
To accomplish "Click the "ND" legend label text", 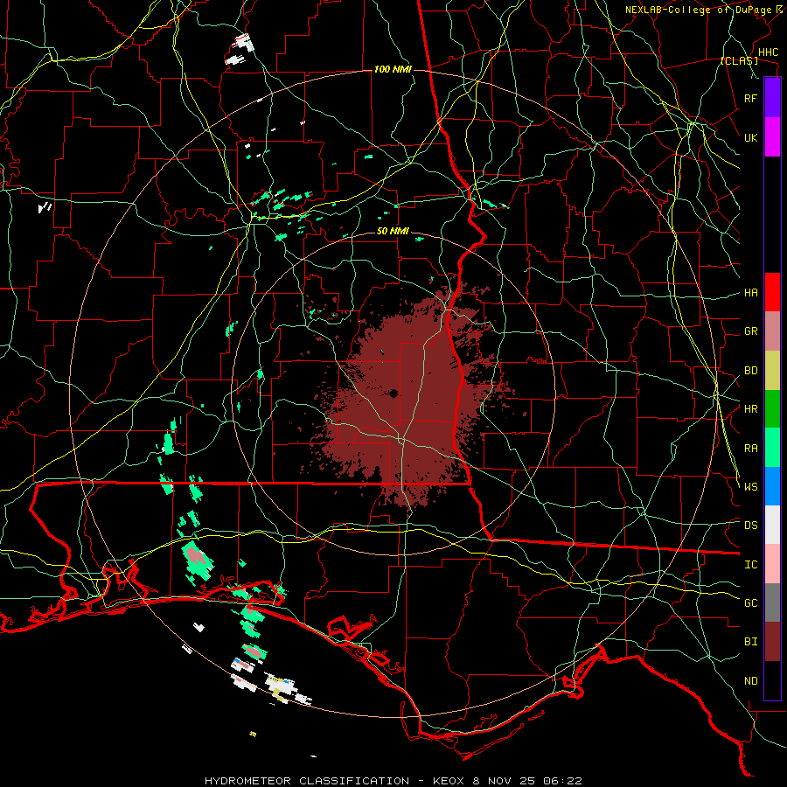I will point(750,681).
